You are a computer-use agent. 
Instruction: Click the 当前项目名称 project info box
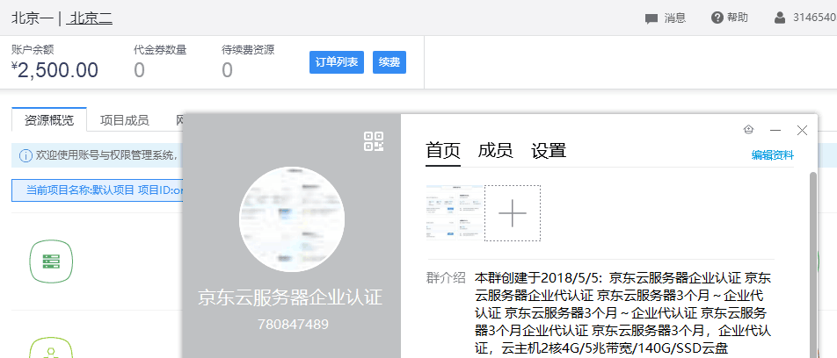coord(96,190)
